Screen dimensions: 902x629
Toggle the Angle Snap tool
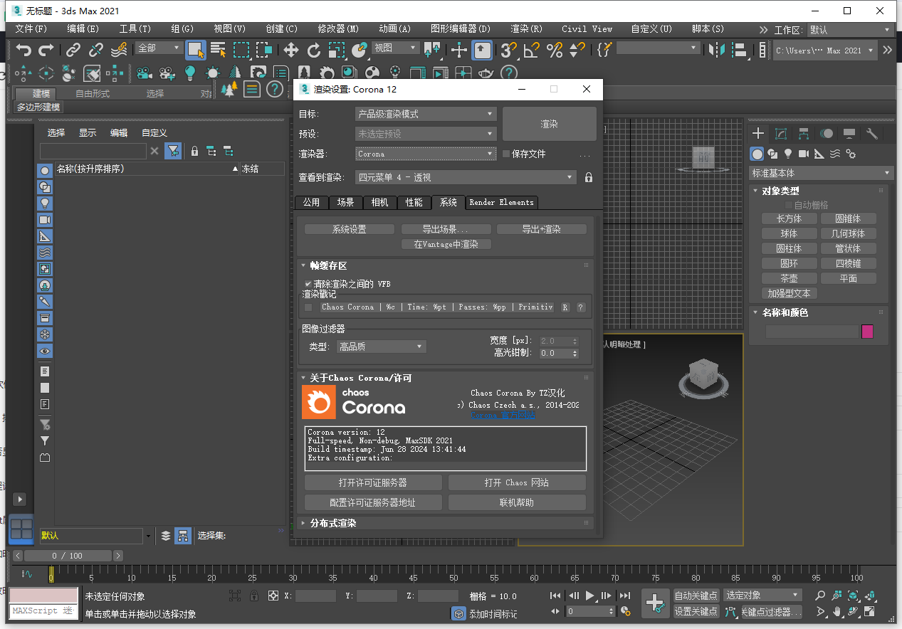[530, 50]
